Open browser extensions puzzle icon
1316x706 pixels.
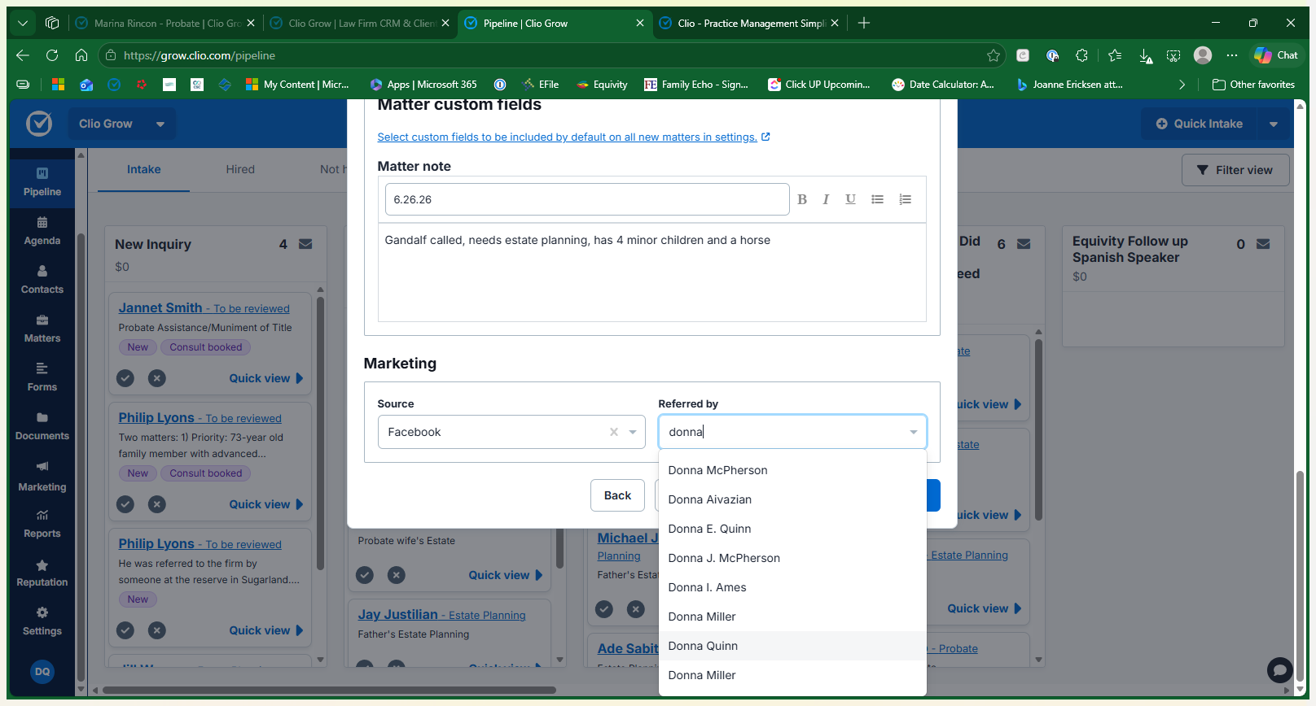click(1081, 55)
